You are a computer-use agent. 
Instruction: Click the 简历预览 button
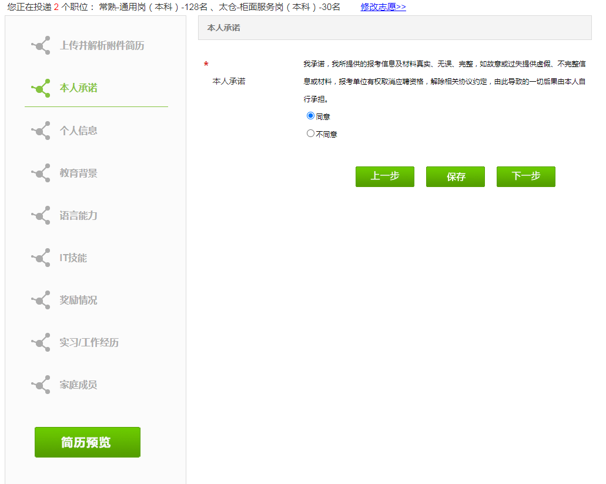pyautogui.click(x=87, y=442)
